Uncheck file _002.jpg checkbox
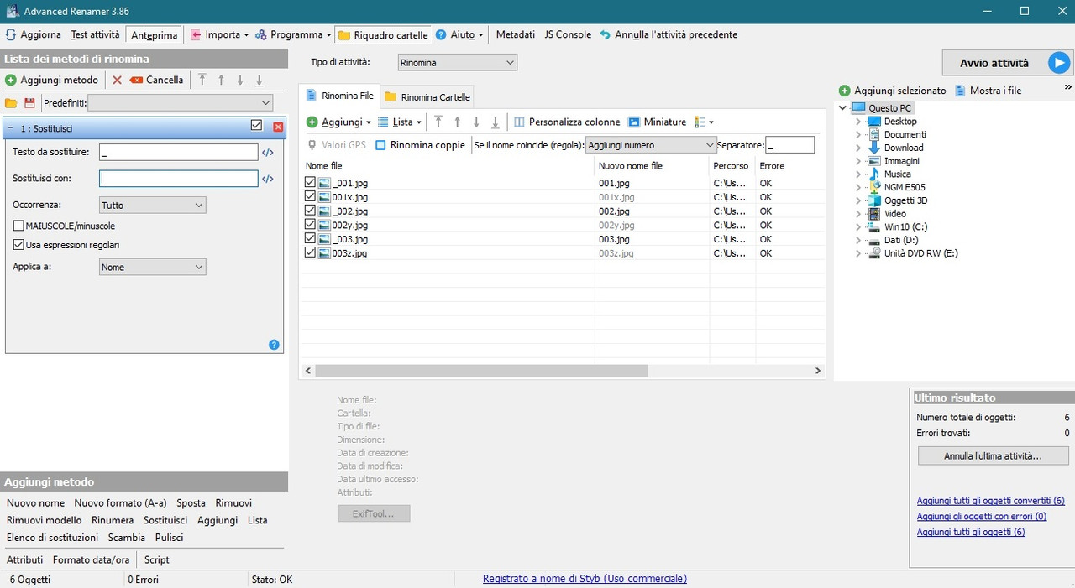This screenshot has height=588, width=1075. pos(311,211)
